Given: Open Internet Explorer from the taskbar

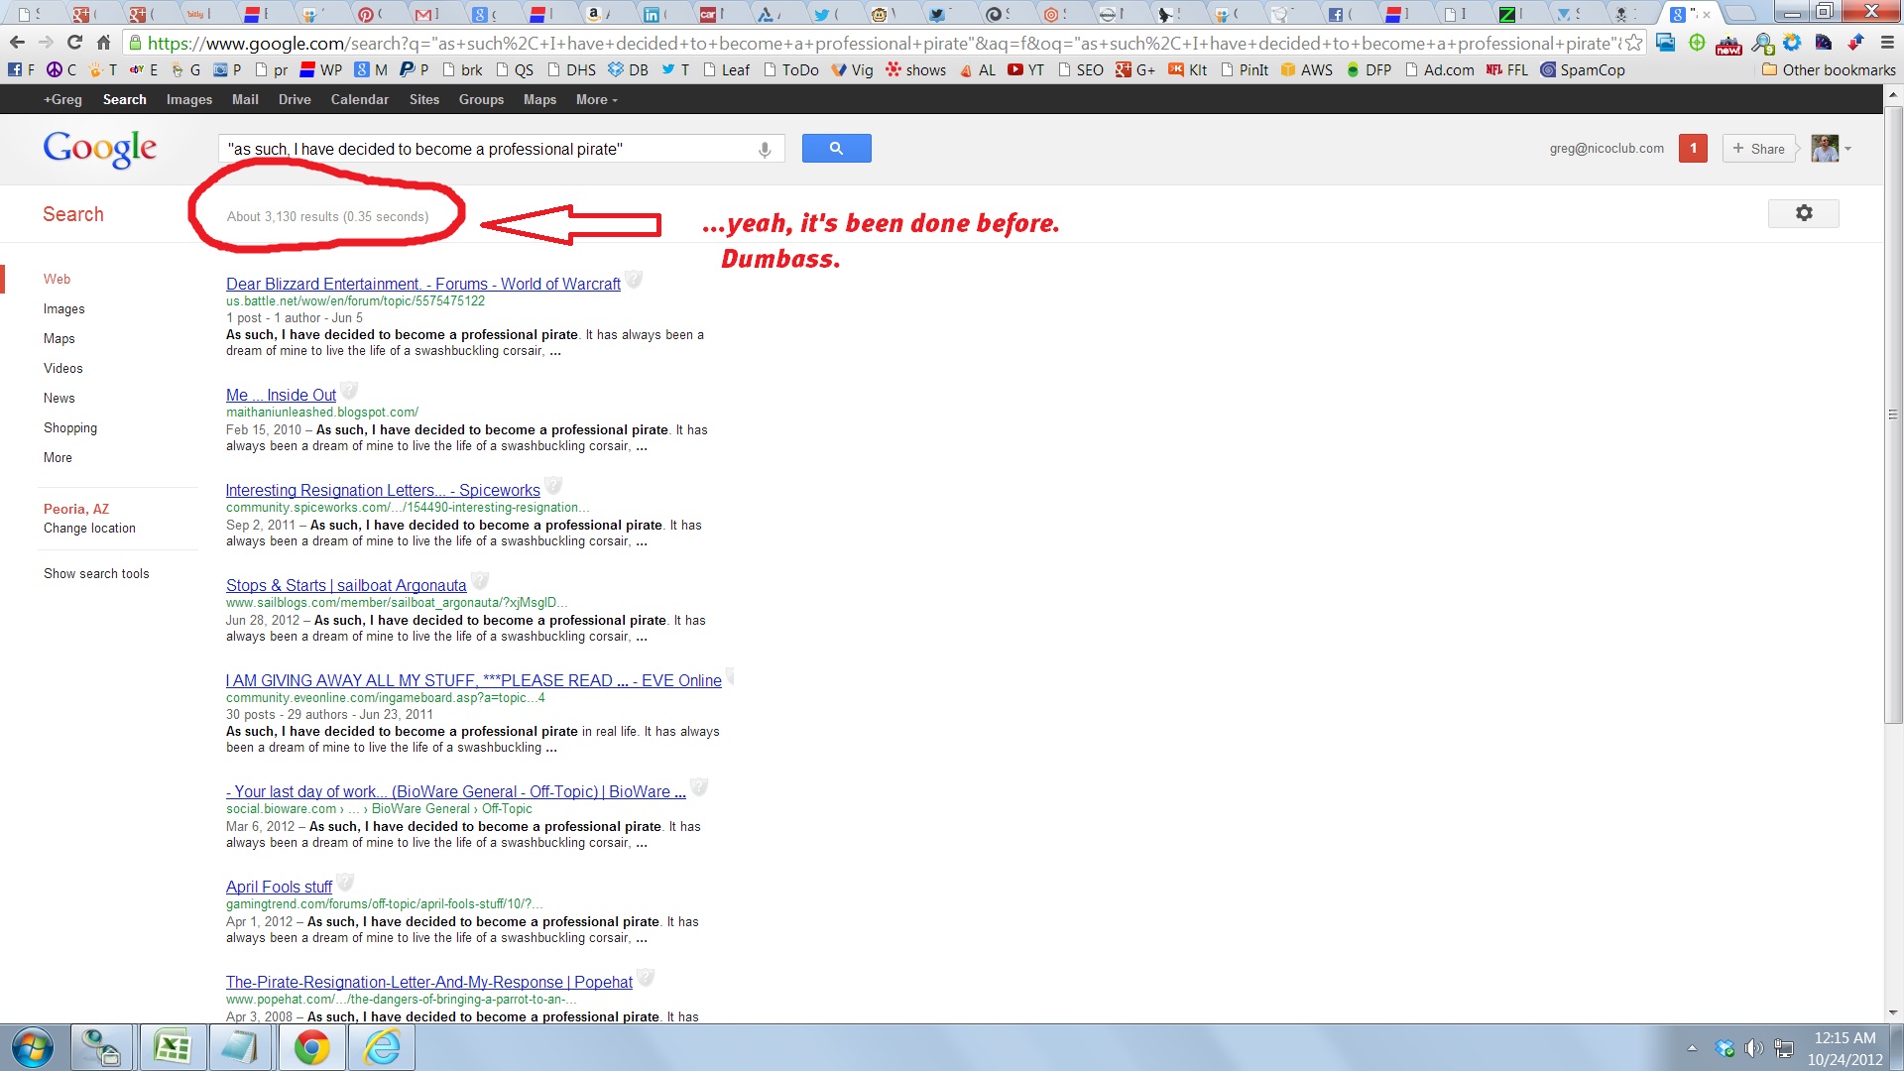Looking at the screenshot, I should tap(382, 1047).
